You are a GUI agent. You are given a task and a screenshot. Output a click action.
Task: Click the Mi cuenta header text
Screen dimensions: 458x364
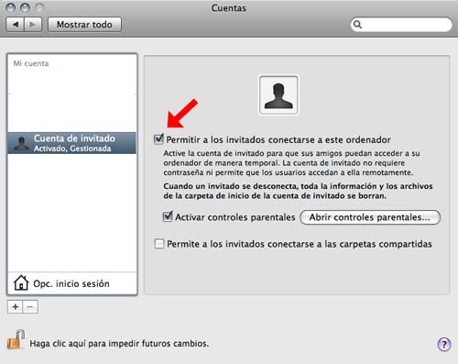click(31, 63)
